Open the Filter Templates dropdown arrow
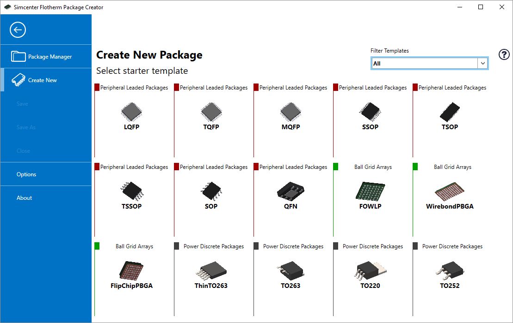The image size is (513, 323). click(482, 64)
